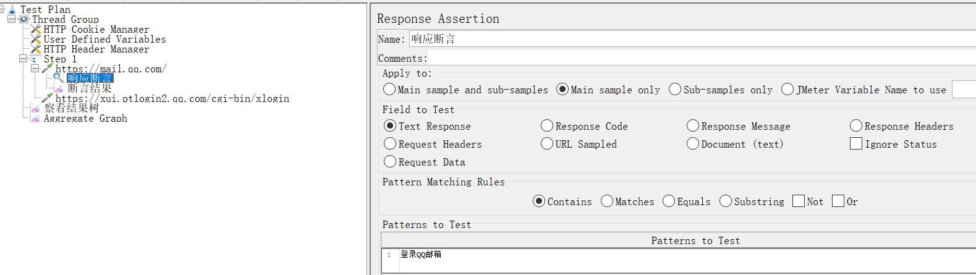The image size is (976, 275).
Task: Click the User Defined Variables config icon
Action: click(x=36, y=39)
